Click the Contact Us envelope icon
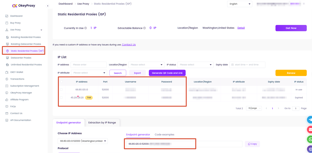 pyautogui.click(x=7, y=113)
